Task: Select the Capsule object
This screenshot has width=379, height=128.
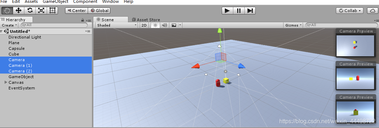Action: coord(16,48)
